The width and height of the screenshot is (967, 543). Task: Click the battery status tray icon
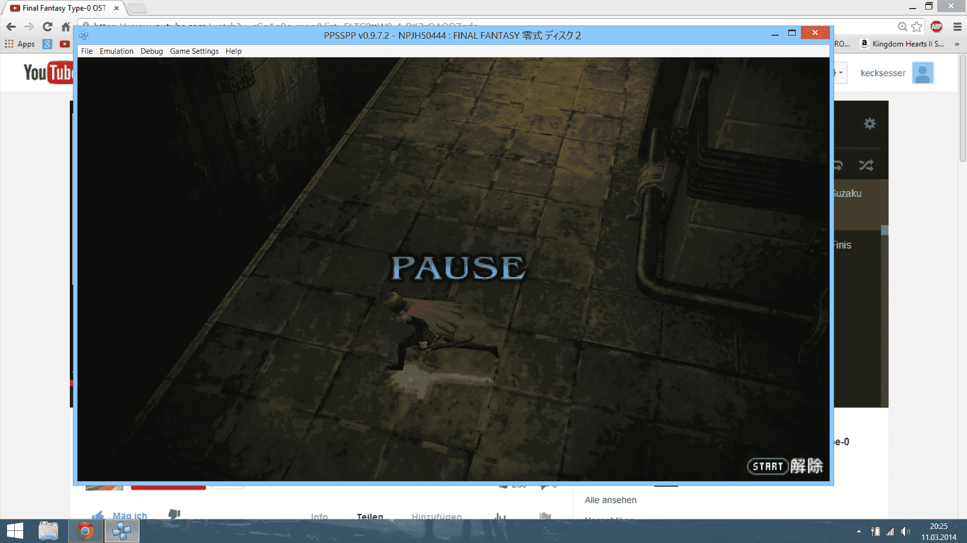876,531
